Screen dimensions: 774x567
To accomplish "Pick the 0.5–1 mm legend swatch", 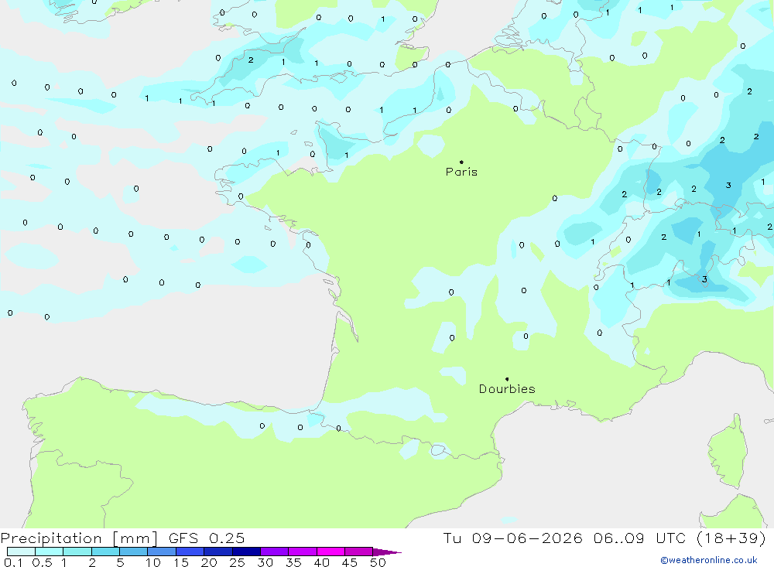I will tap(50, 552).
